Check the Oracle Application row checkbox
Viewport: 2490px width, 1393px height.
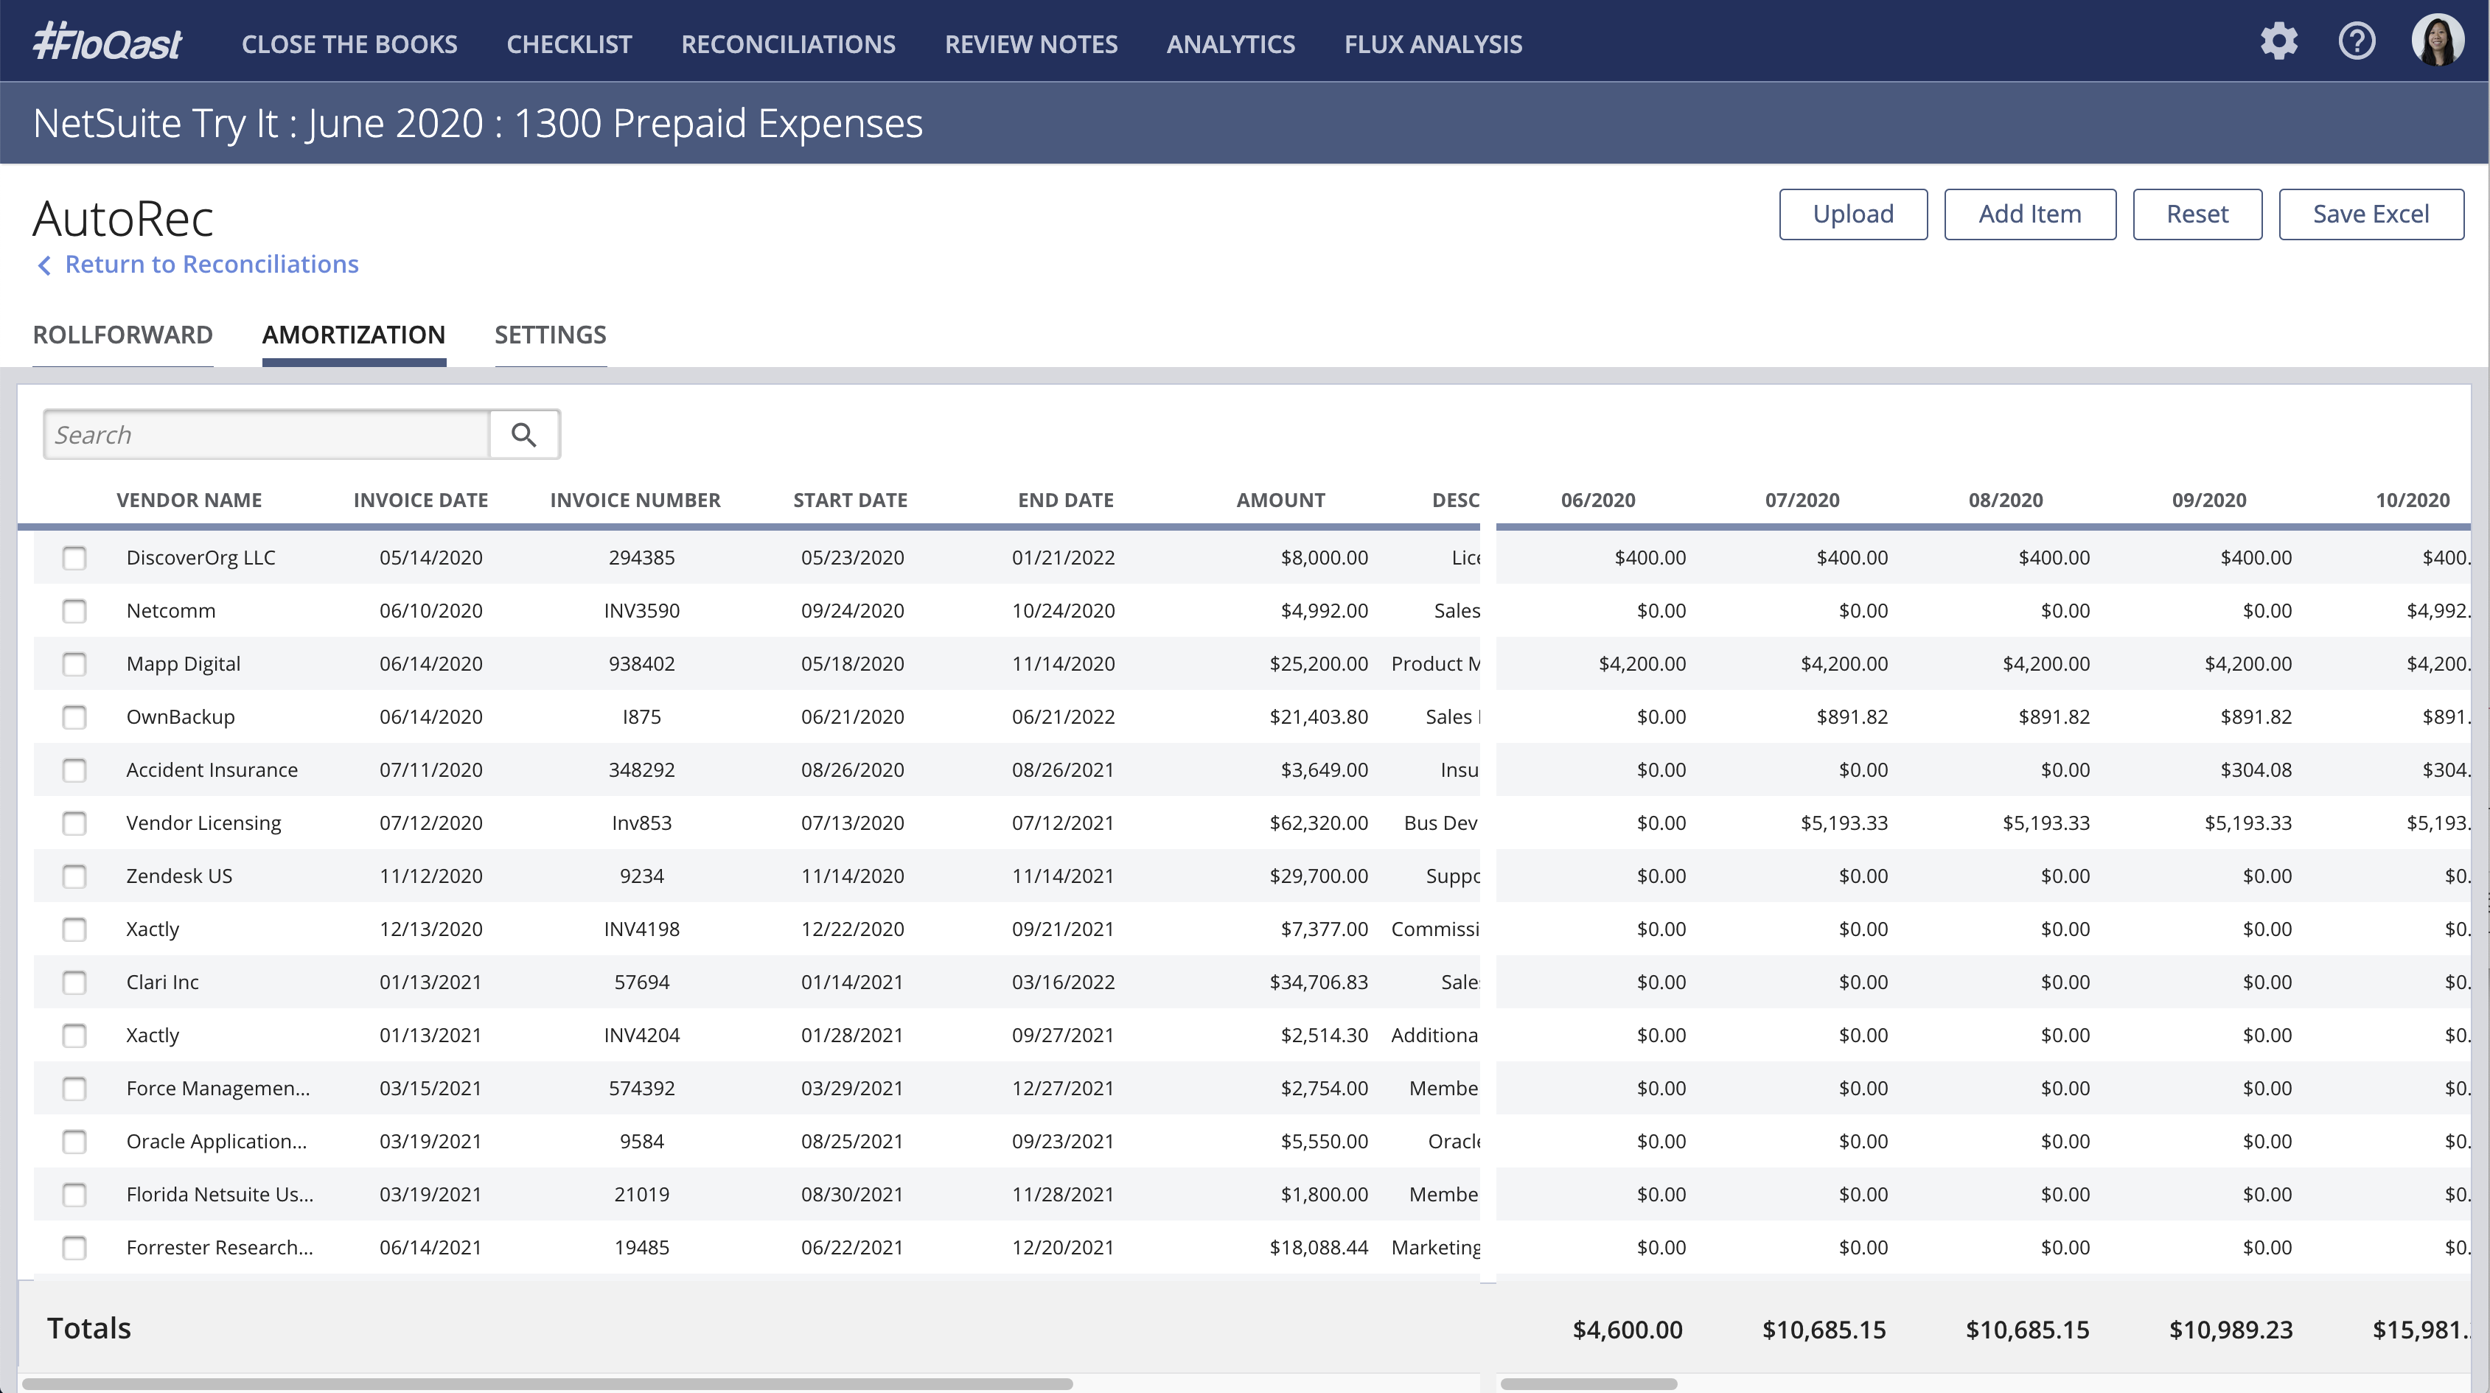pos(74,1142)
